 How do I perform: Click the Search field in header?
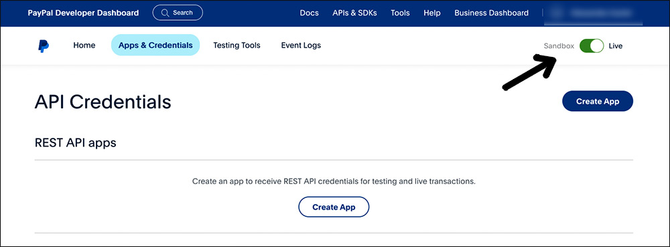[178, 13]
